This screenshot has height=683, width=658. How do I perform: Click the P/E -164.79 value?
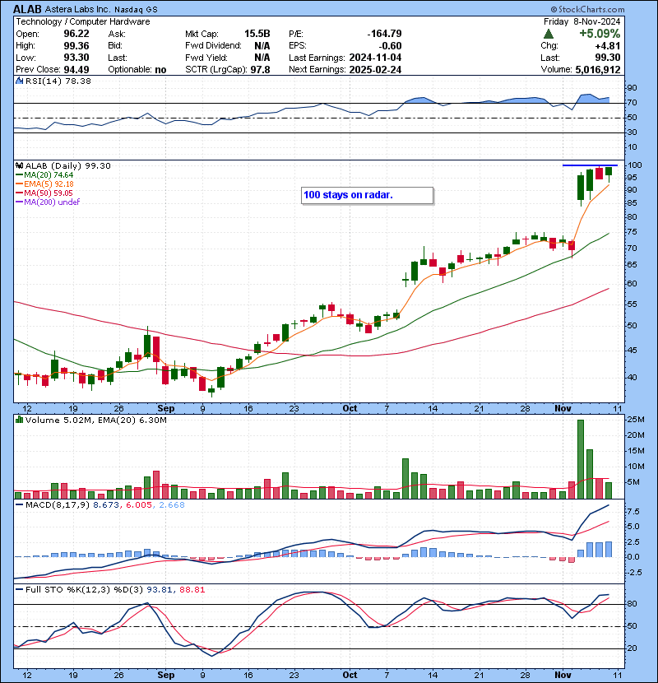tap(384, 34)
